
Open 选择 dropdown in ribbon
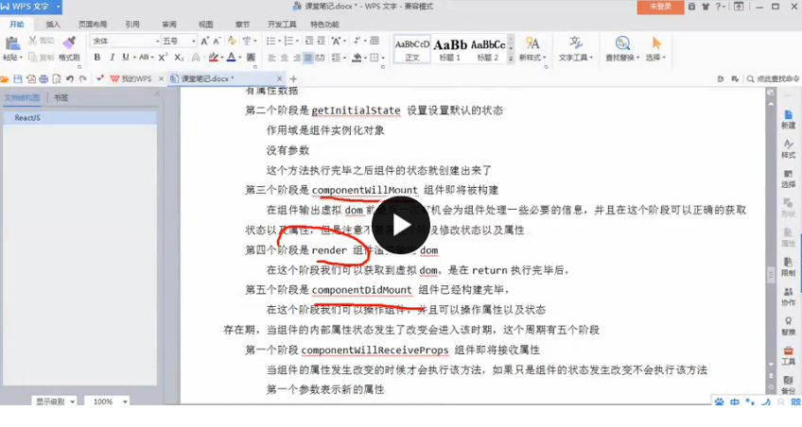(x=655, y=58)
